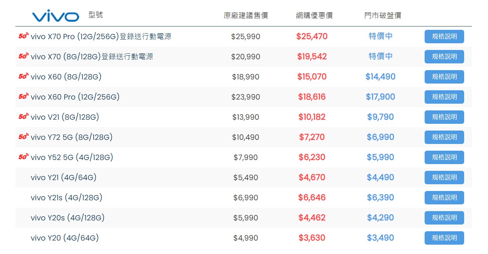Click the online price $3,630
This screenshot has width=488, height=254.
coord(312,238)
